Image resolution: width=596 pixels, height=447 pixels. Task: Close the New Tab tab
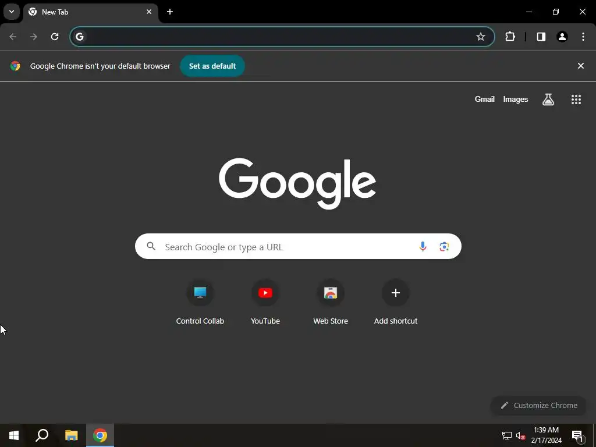coord(149,12)
